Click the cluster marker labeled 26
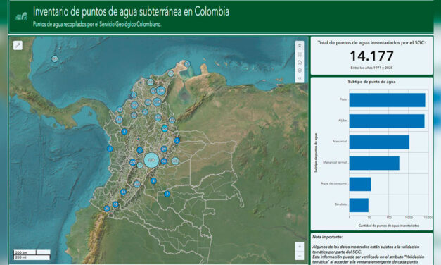Viewport: 441px width, 265px height. point(107,209)
